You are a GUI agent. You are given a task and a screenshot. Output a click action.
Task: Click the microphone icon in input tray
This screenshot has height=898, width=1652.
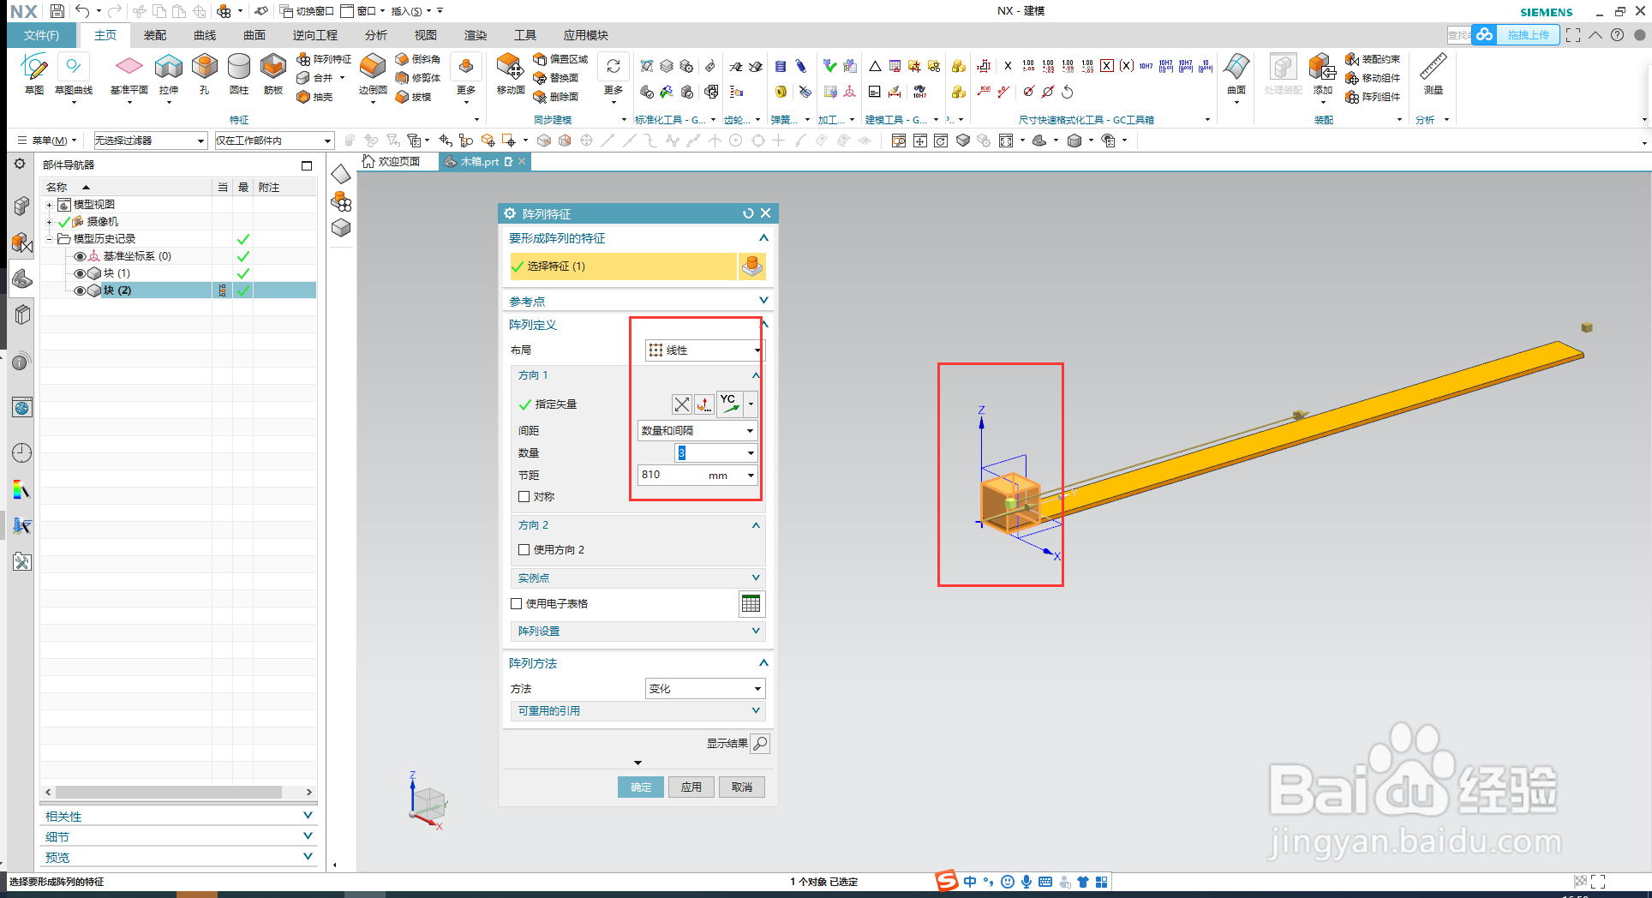pyautogui.click(x=1027, y=882)
